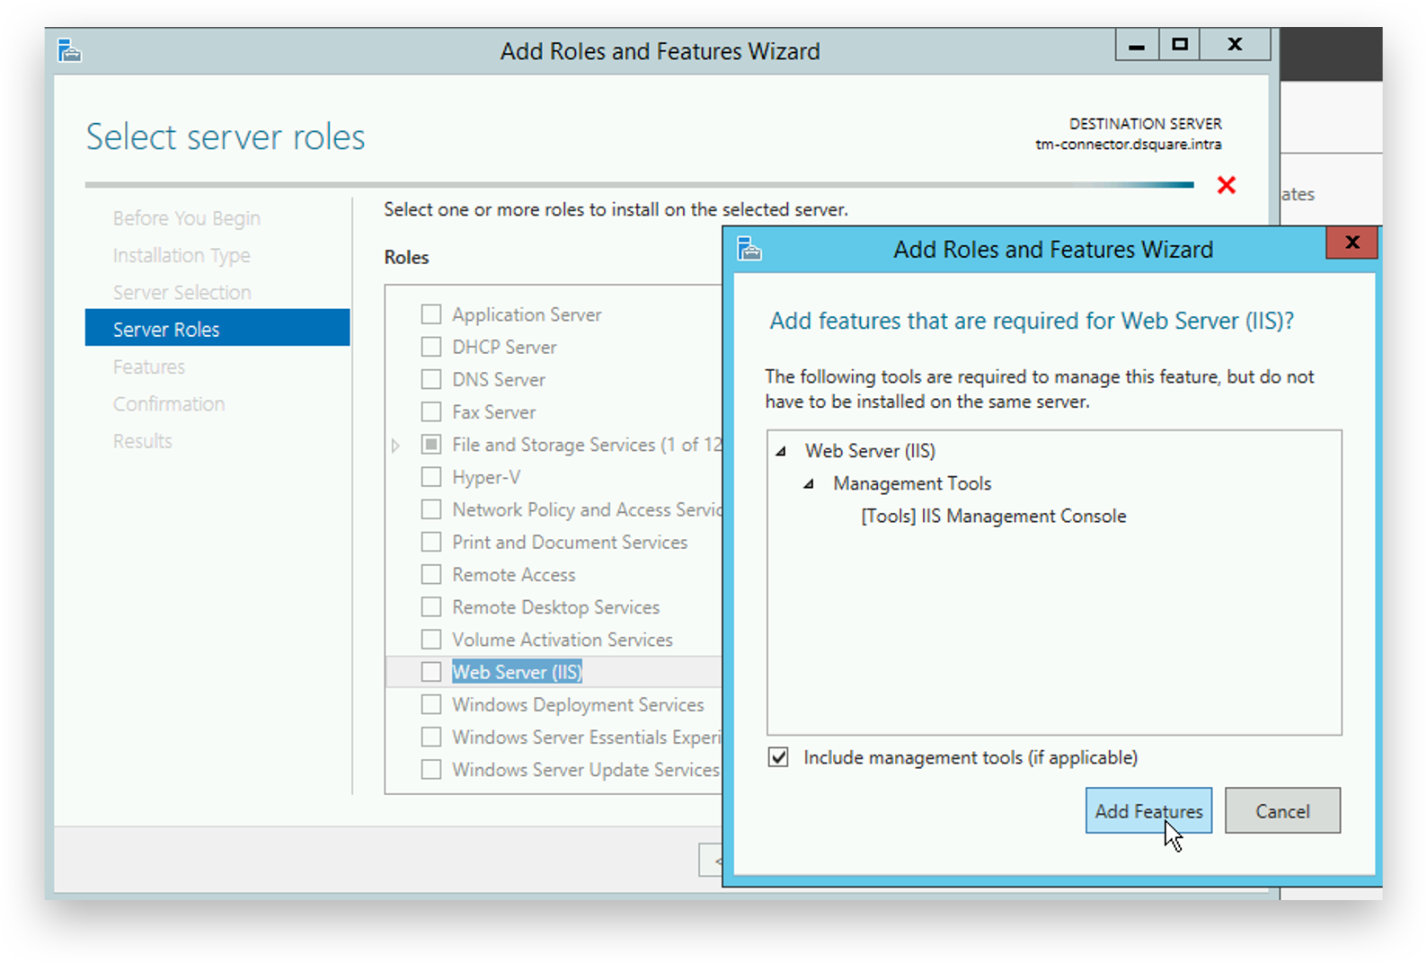Click the wizard icon in main title bar

coord(69,51)
